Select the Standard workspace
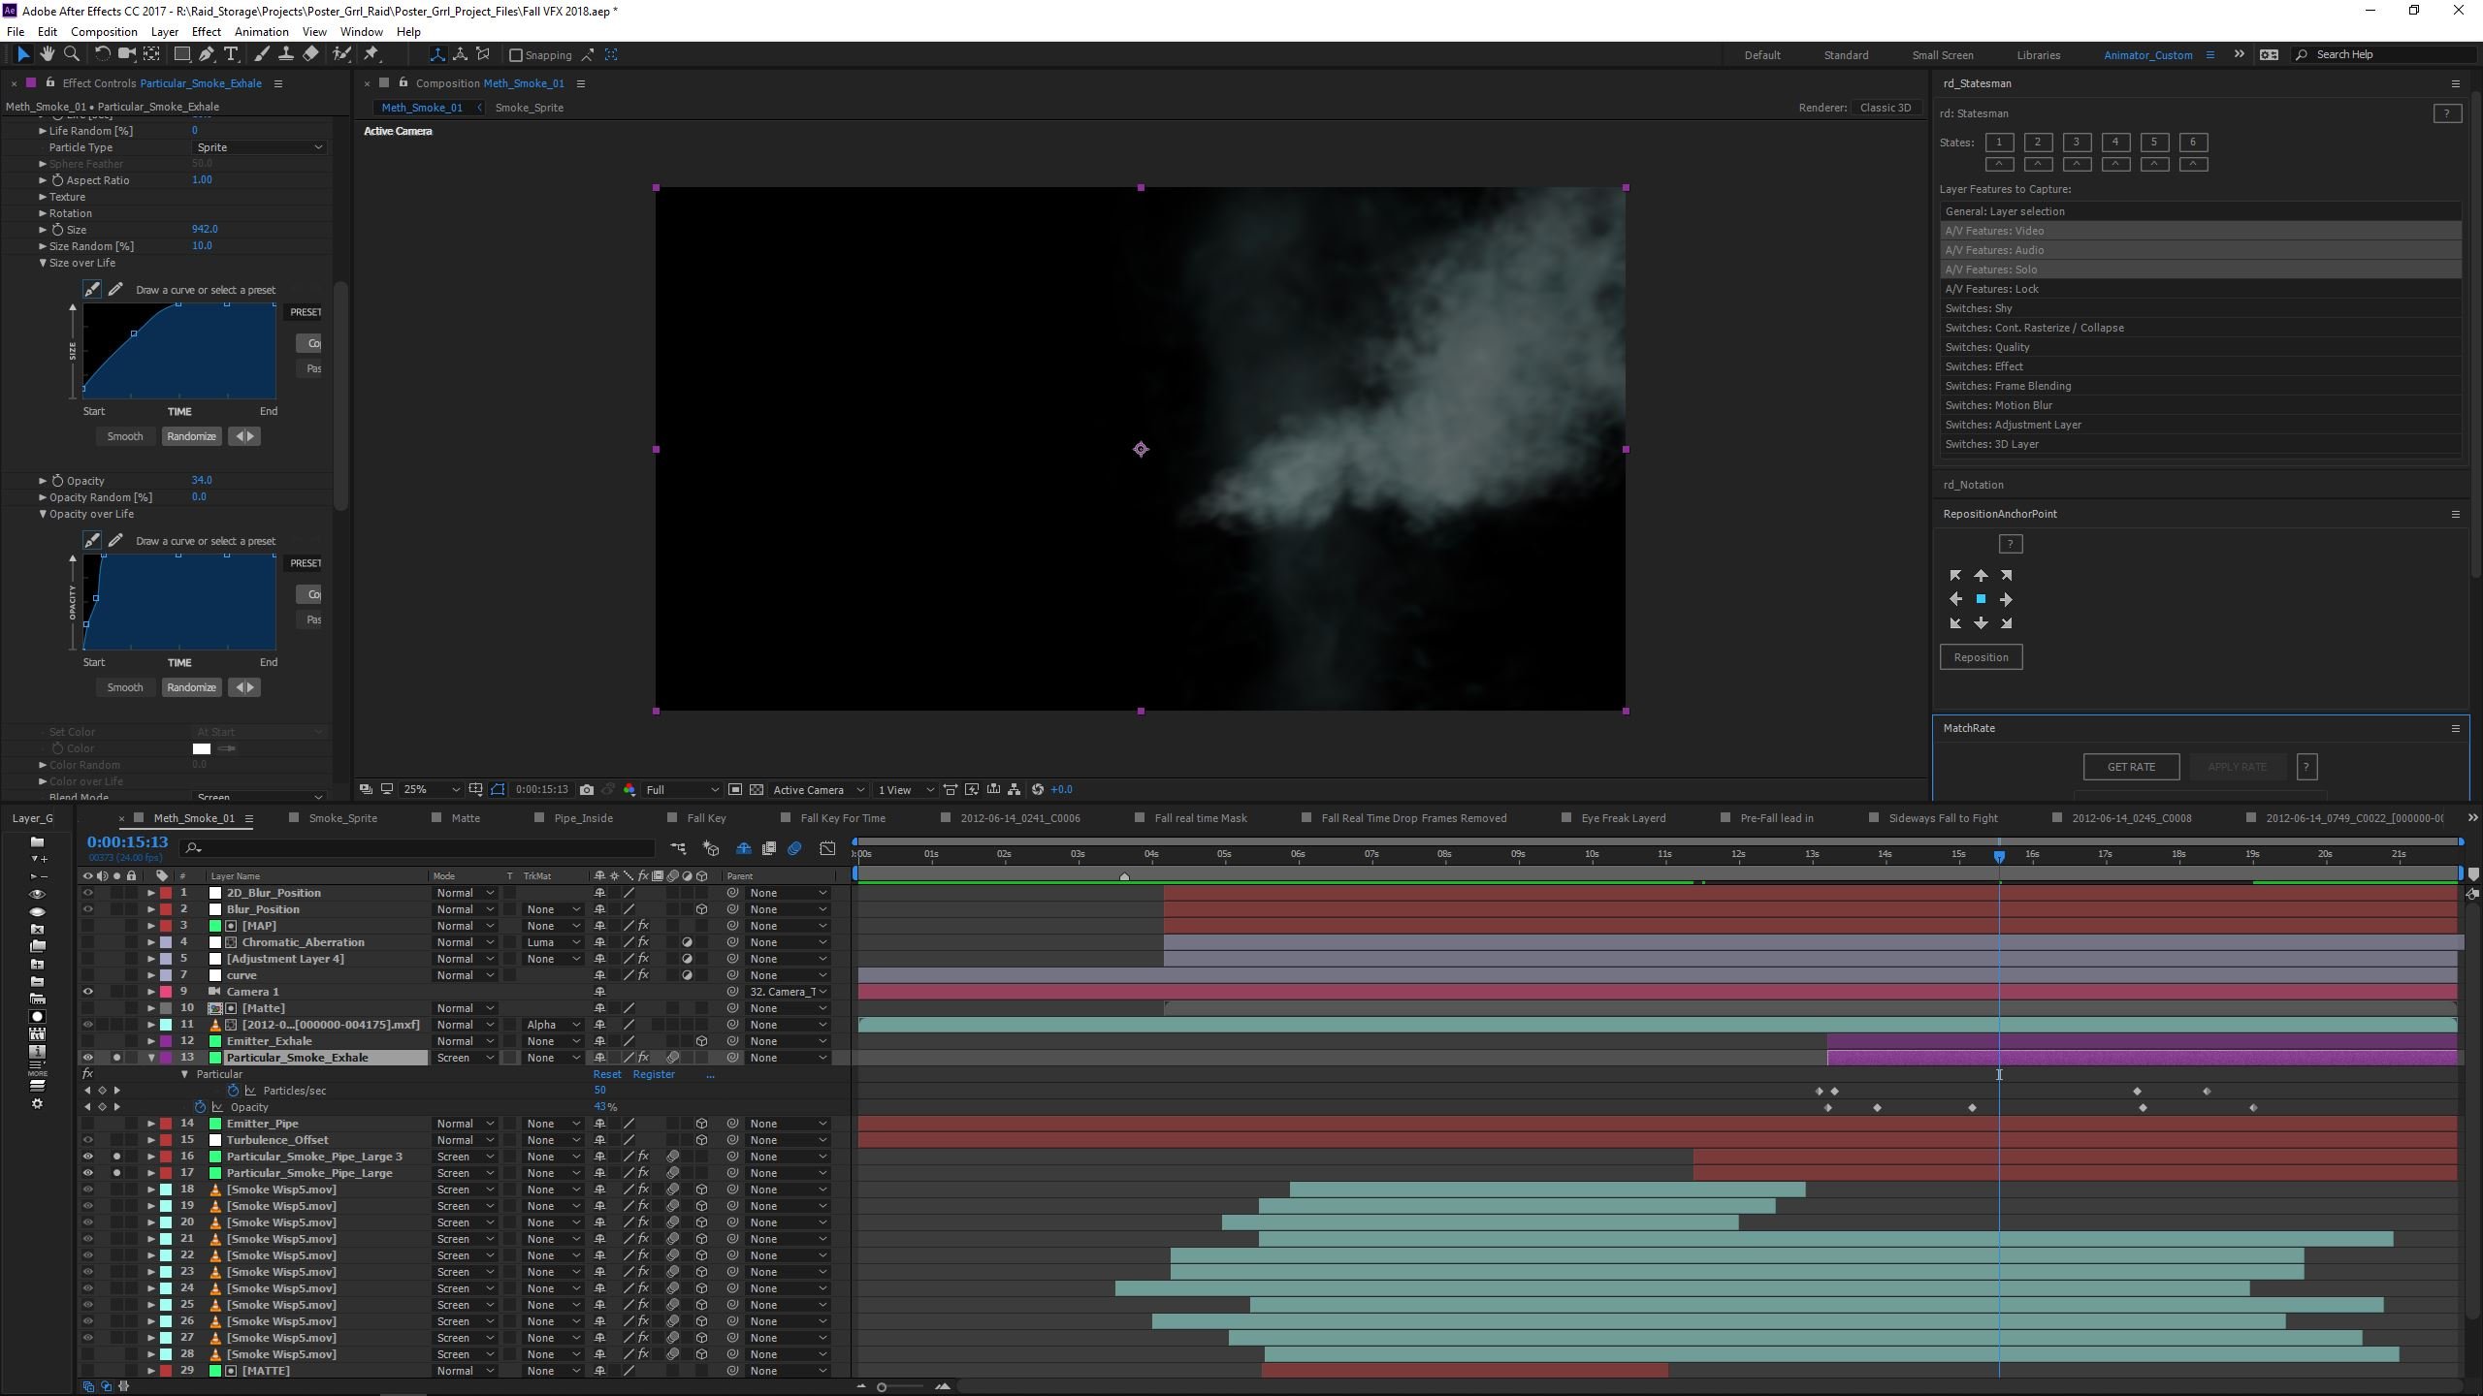This screenshot has height=1396, width=2483. [x=1846, y=55]
